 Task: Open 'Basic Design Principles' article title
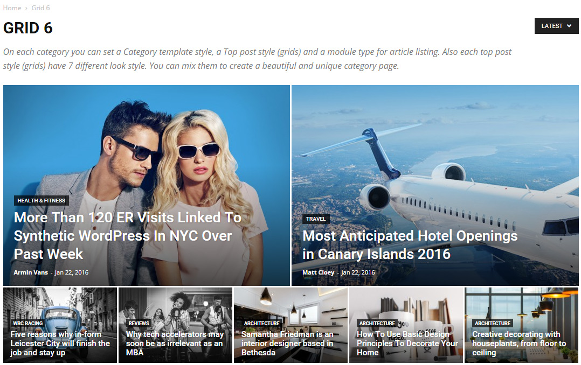tap(407, 343)
